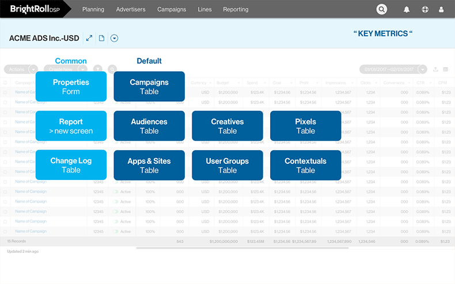This screenshot has height=284, width=455.
Task: Select the Audiences Table tile
Action: pos(149,126)
